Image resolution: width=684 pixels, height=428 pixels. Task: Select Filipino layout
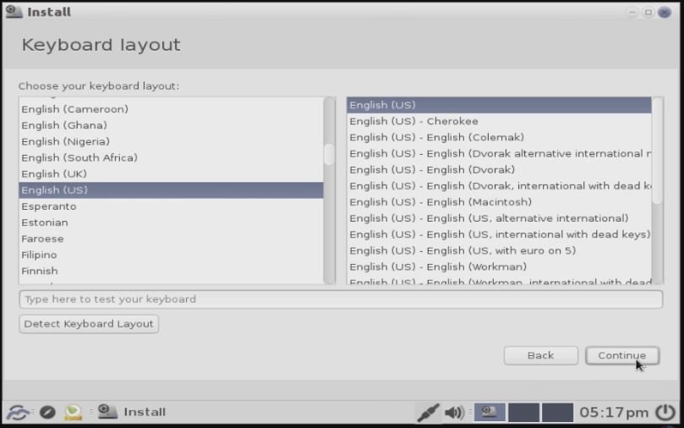click(171, 255)
